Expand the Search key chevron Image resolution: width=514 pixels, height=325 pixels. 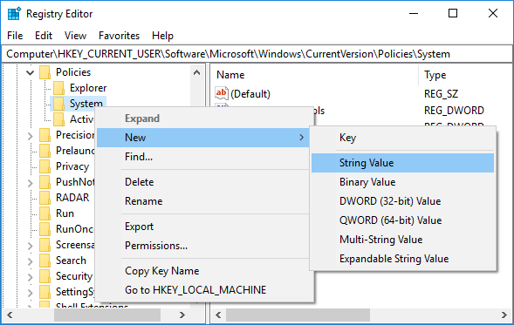click(31, 261)
